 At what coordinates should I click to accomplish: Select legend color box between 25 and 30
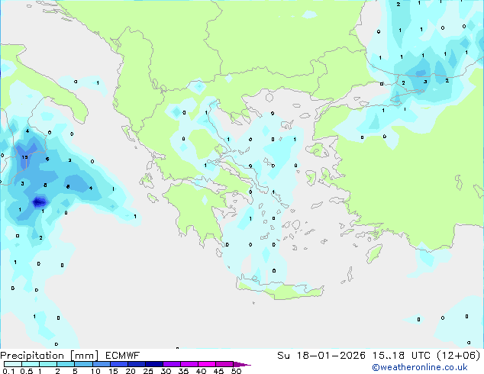click(x=154, y=364)
